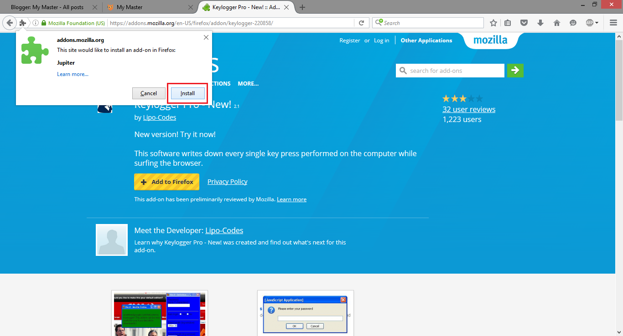The height and width of the screenshot is (336, 623).
Task: Expand the MORE... navigation menu
Action: point(248,84)
